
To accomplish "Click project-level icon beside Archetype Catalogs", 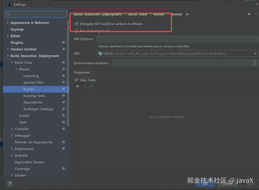I will coord(63,109).
